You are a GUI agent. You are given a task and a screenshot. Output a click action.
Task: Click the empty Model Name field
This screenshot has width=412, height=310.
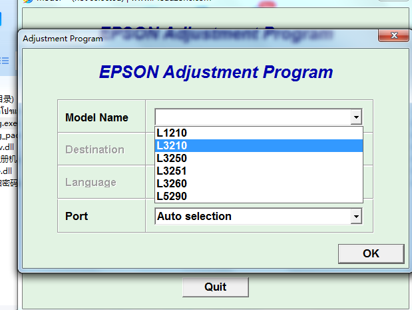[253, 117]
